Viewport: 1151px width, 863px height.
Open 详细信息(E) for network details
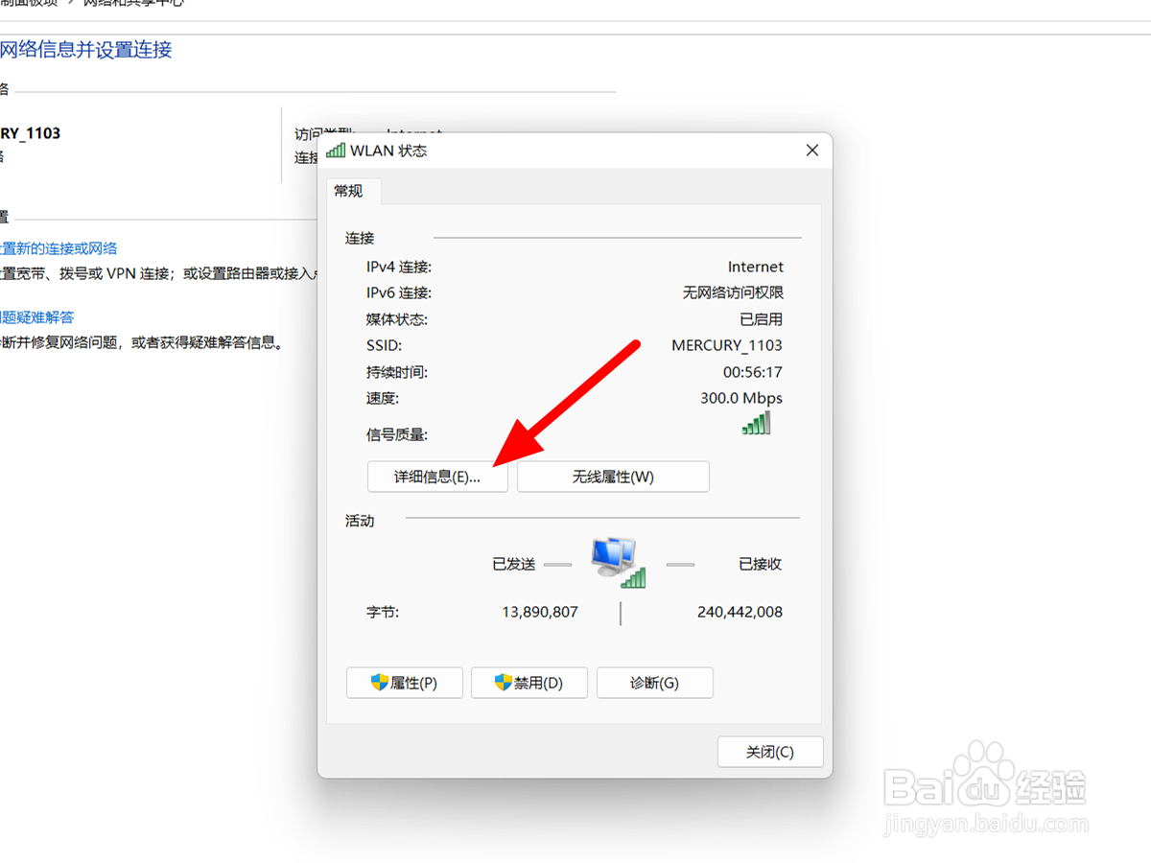point(437,477)
